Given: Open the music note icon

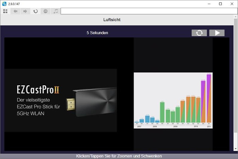Looking at the screenshot, I should point(55,11).
